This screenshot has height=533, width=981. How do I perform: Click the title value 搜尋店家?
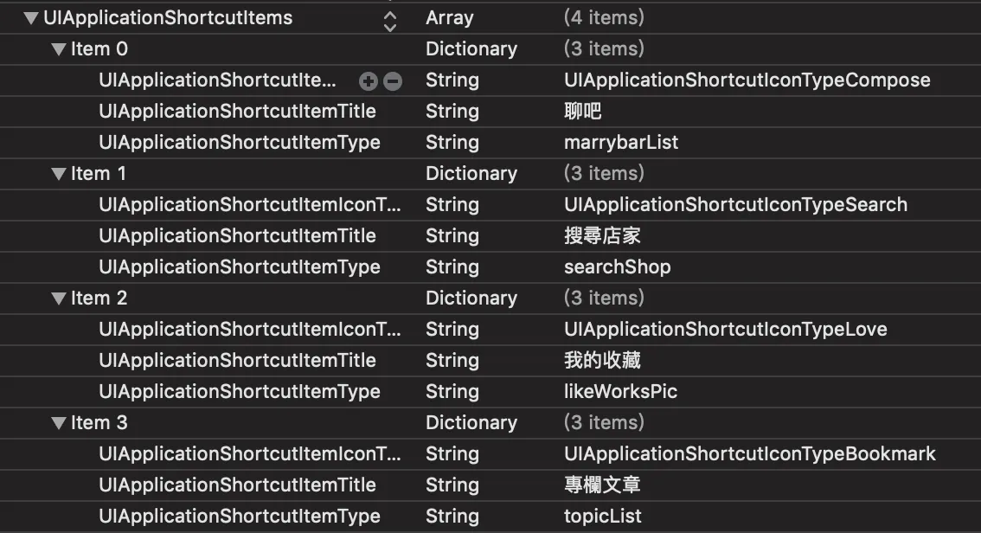pyautogui.click(x=610, y=235)
